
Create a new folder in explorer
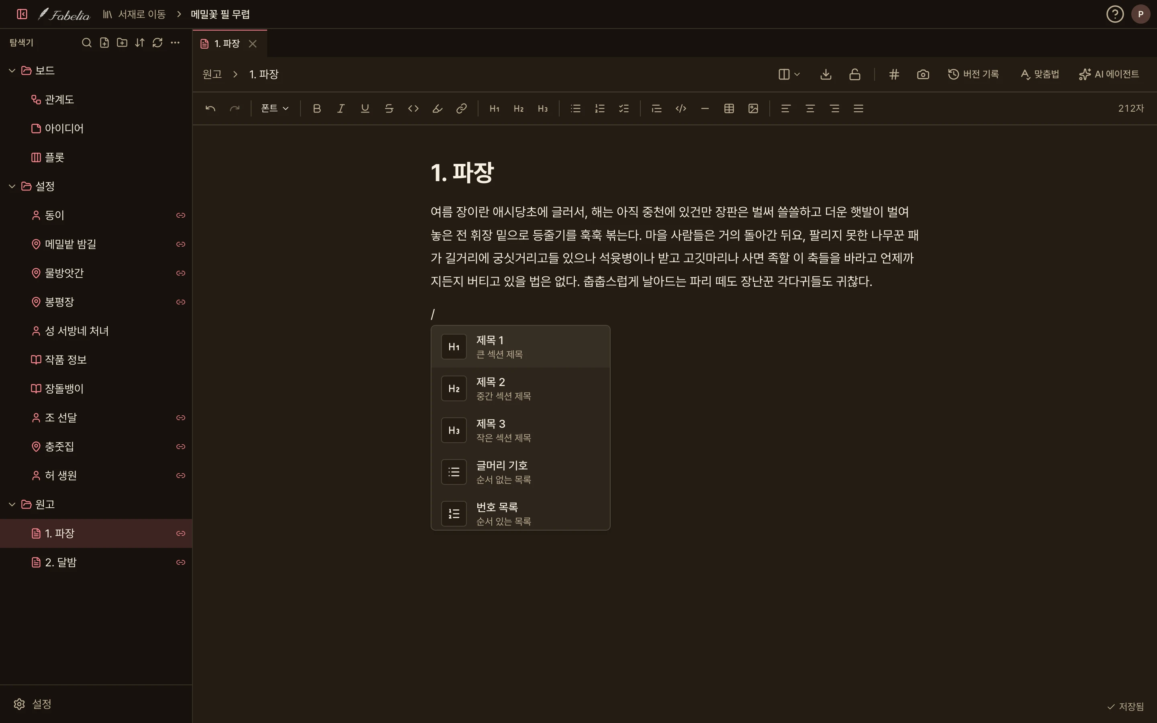tap(122, 43)
